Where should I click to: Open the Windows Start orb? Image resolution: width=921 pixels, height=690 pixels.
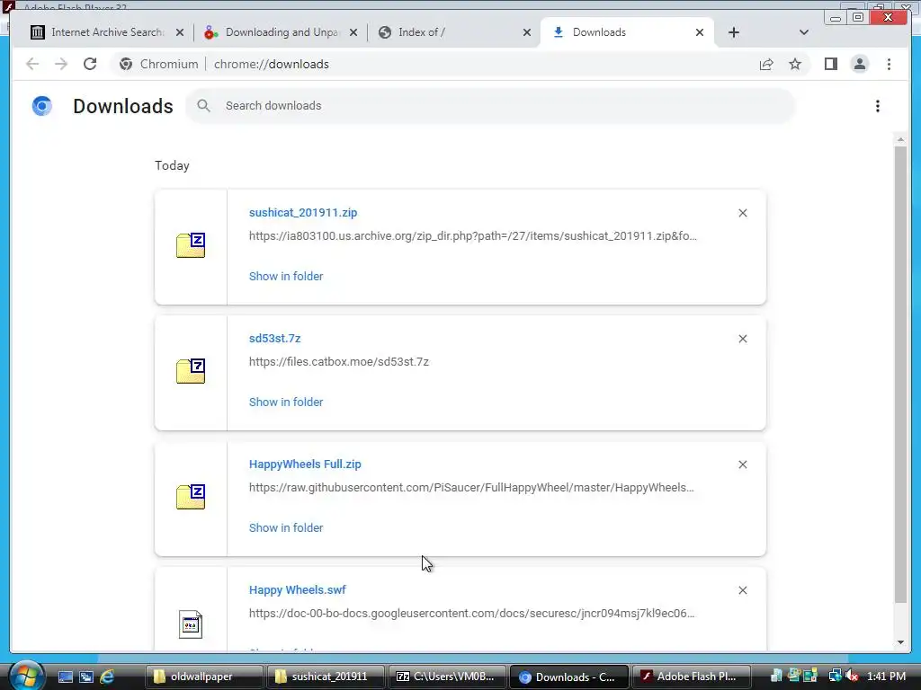pyautogui.click(x=25, y=676)
